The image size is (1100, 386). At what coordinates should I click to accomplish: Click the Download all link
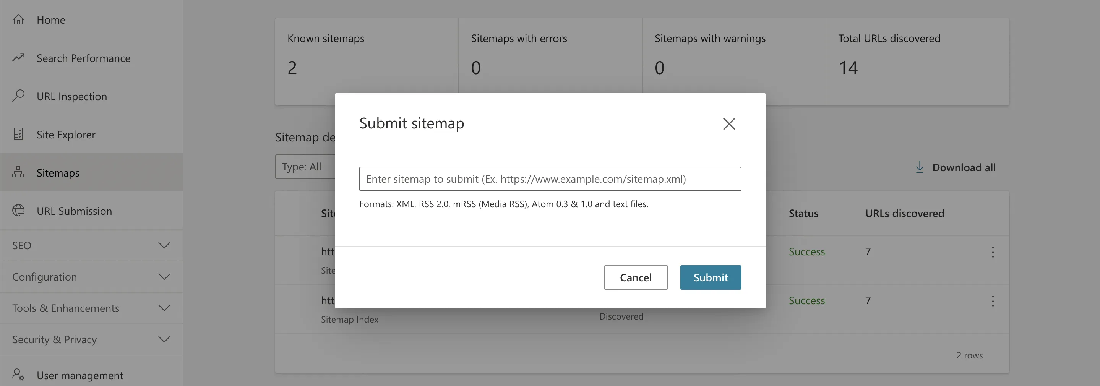point(955,167)
